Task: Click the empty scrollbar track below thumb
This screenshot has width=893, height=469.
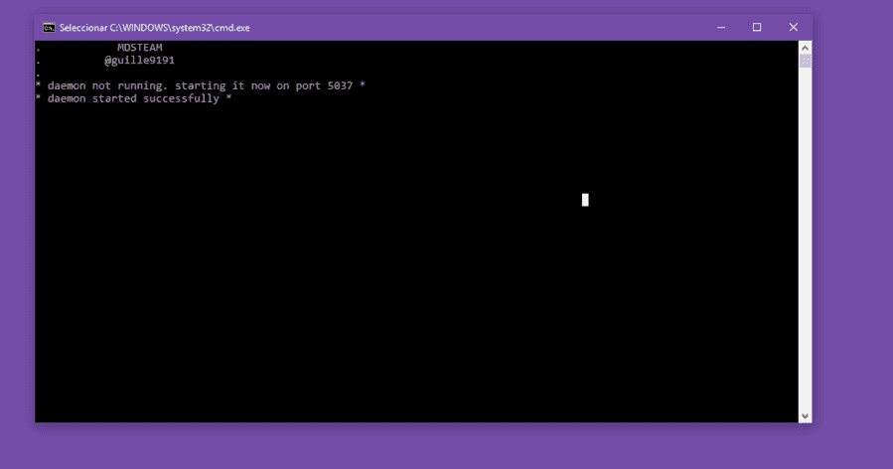Action: (805, 239)
